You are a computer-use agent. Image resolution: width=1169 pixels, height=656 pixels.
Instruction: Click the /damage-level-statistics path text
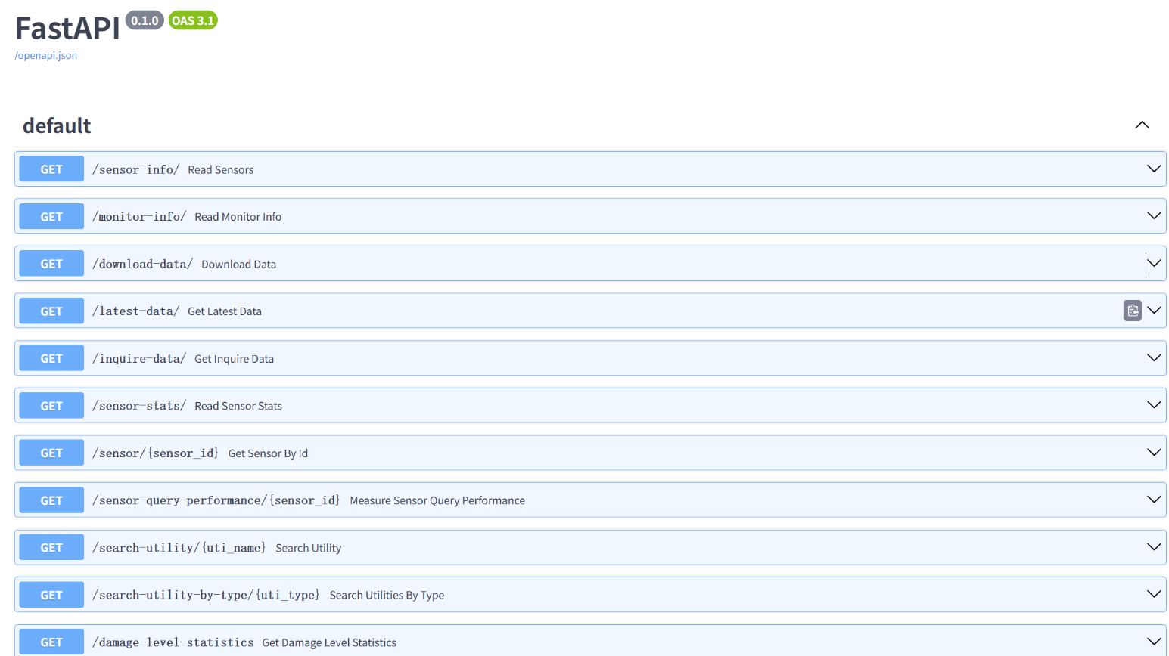173,642
